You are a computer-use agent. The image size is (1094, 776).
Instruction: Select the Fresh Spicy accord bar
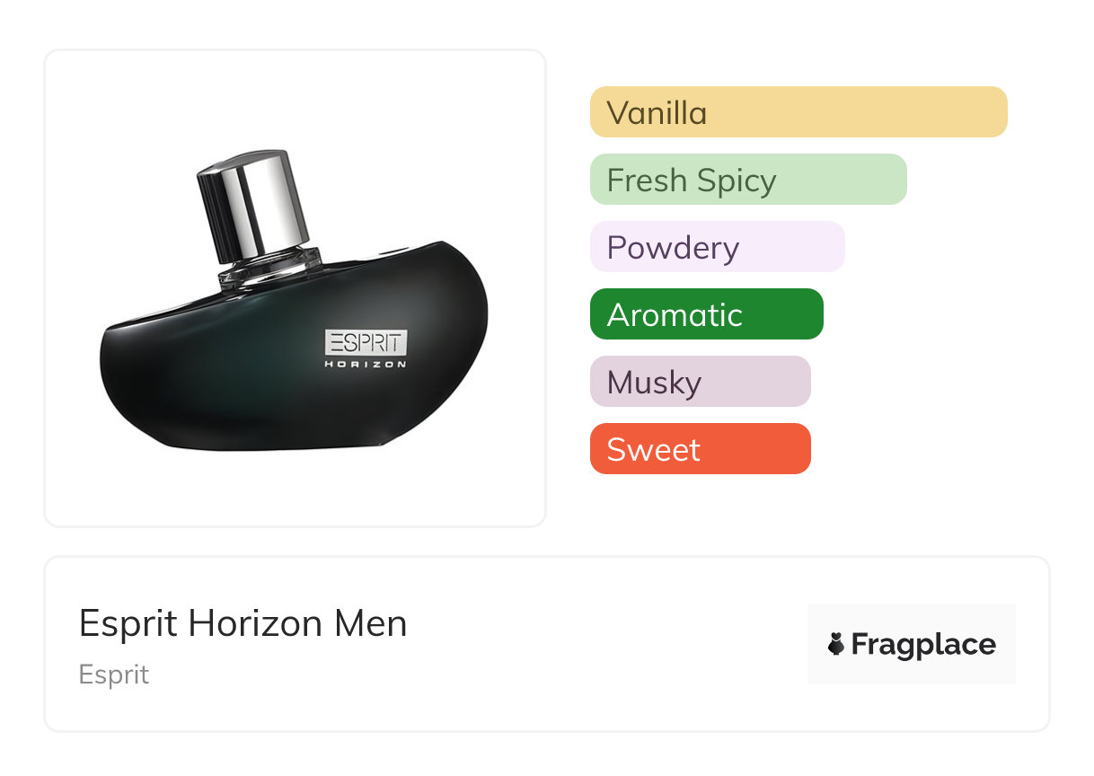tap(747, 180)
